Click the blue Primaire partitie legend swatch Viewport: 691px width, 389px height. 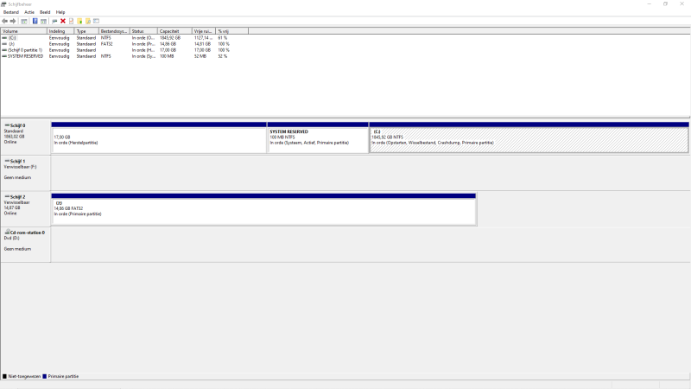pos(45,376)
